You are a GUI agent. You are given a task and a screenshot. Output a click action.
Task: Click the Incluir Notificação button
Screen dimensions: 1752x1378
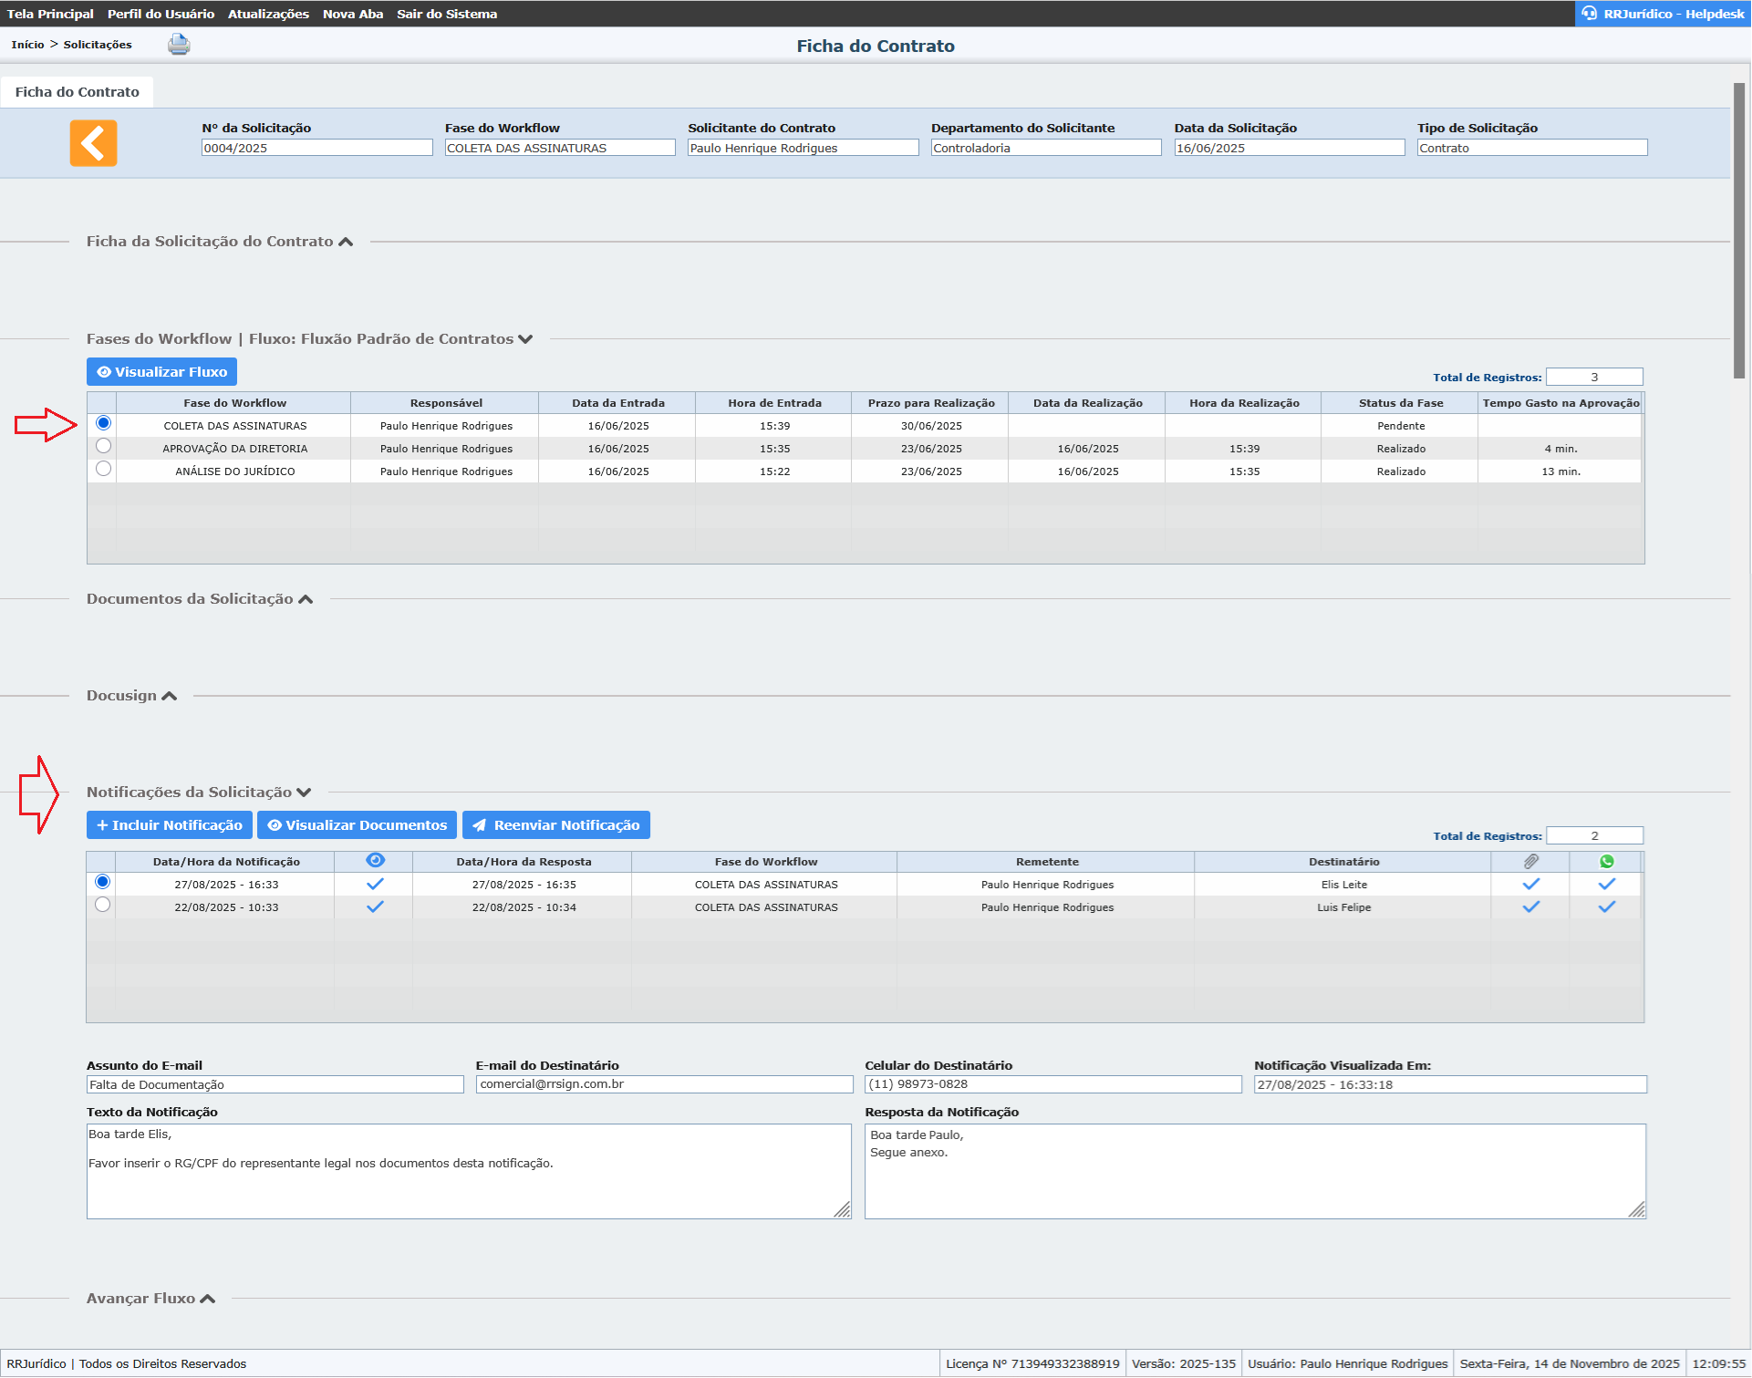(170, 825)
